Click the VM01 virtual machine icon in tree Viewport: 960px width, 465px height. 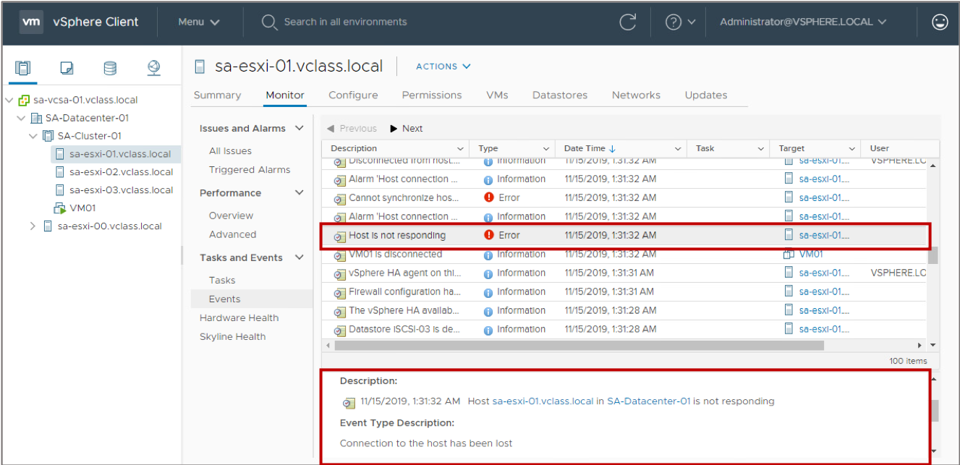click(60, 208)
